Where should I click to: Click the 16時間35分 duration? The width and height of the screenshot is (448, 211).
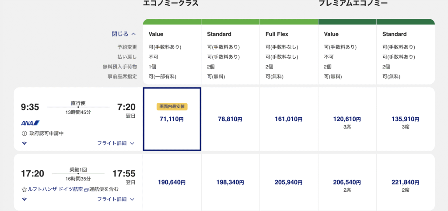tap(78, 179)
